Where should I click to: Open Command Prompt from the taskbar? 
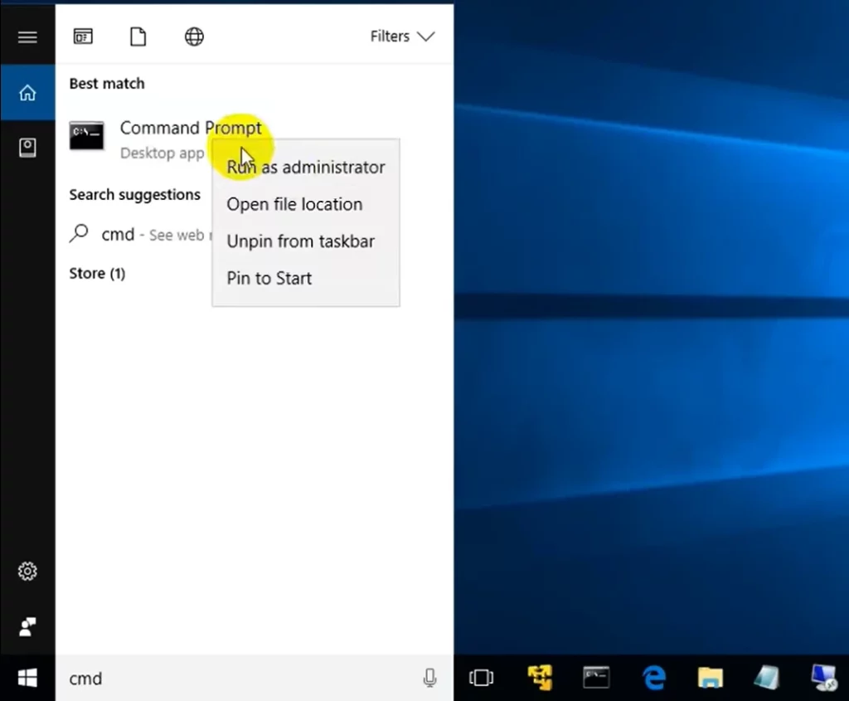(x=596, y=678)
